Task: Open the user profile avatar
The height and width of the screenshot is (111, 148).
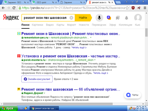Action: coord(138,18)
